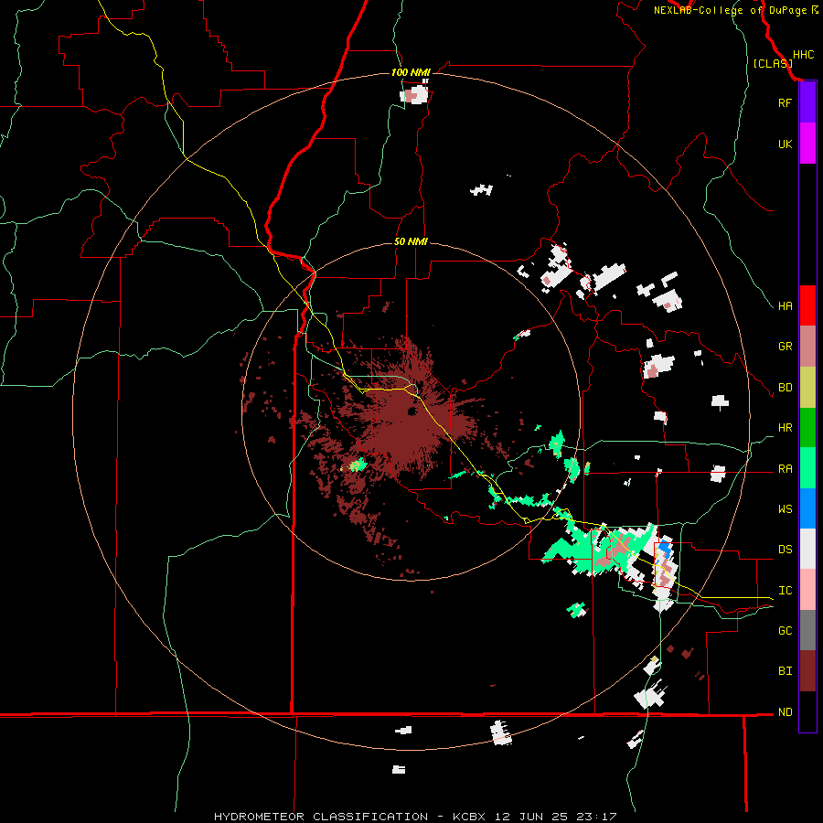
Task: Select the GC gray legend swatch
Action: (807, 630)
